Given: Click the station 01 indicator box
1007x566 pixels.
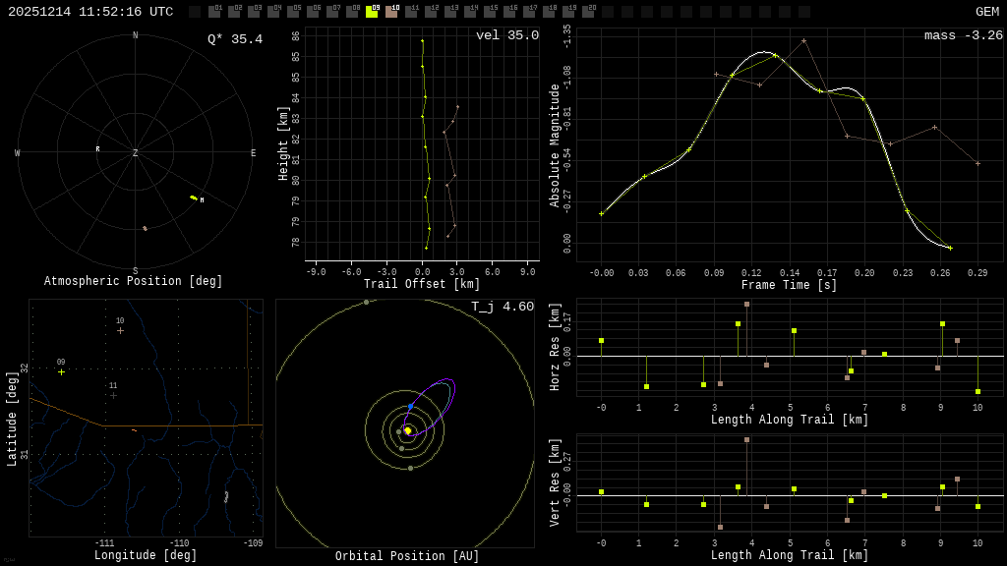Looking at the screenshot, I should click(x=214, y=12).
